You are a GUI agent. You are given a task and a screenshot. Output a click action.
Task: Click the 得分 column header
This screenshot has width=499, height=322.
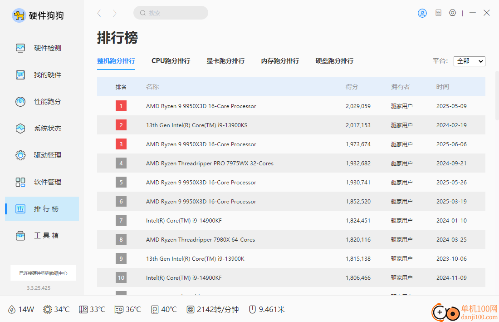352,87
